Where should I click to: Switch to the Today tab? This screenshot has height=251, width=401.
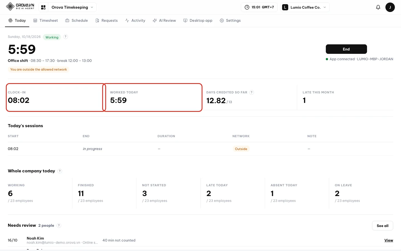tap(17, 21)
